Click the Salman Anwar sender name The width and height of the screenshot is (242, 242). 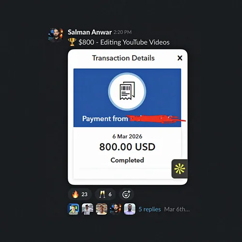tap(90, 32)
